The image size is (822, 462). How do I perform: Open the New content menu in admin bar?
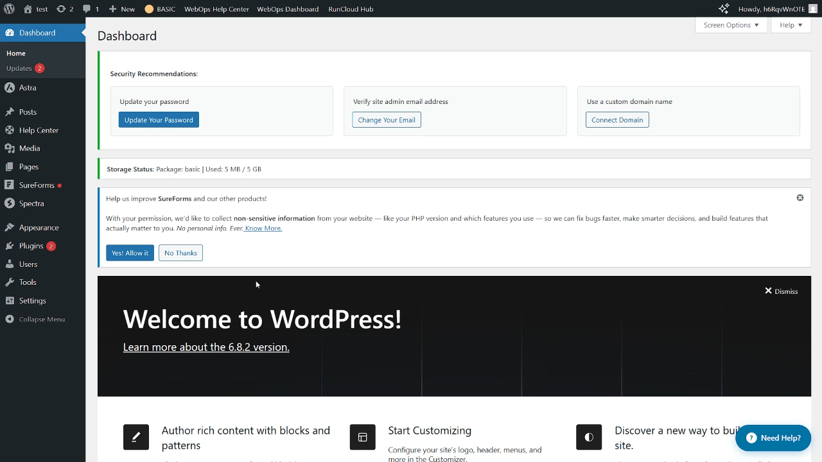pos(122,9)
